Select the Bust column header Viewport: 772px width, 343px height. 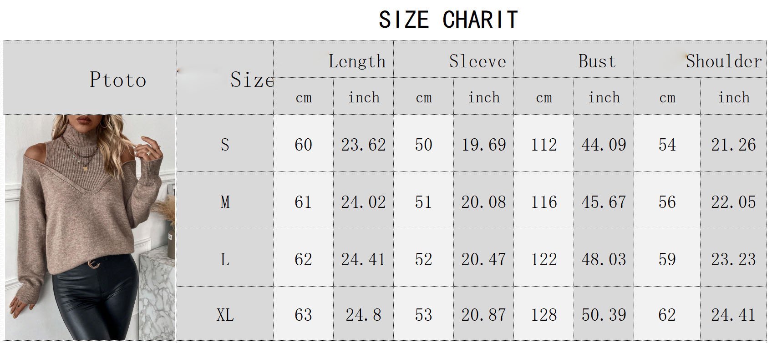click(597, 61)
